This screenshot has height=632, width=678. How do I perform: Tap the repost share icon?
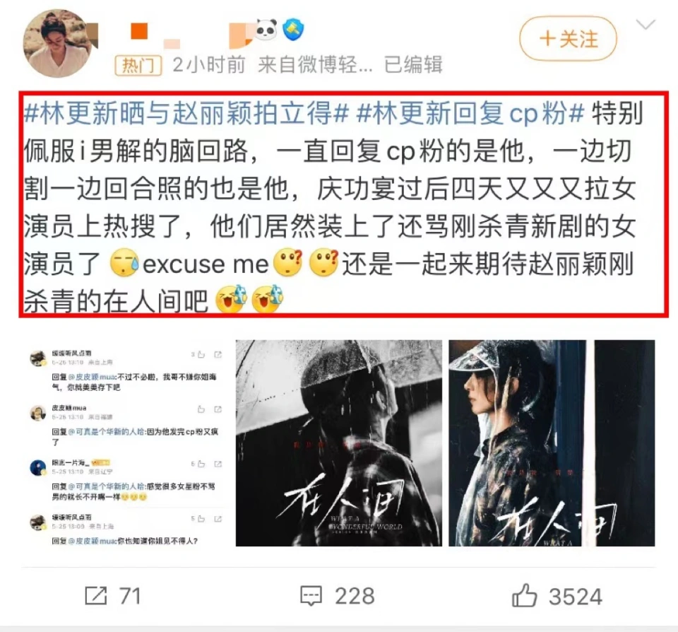(95, 596)
